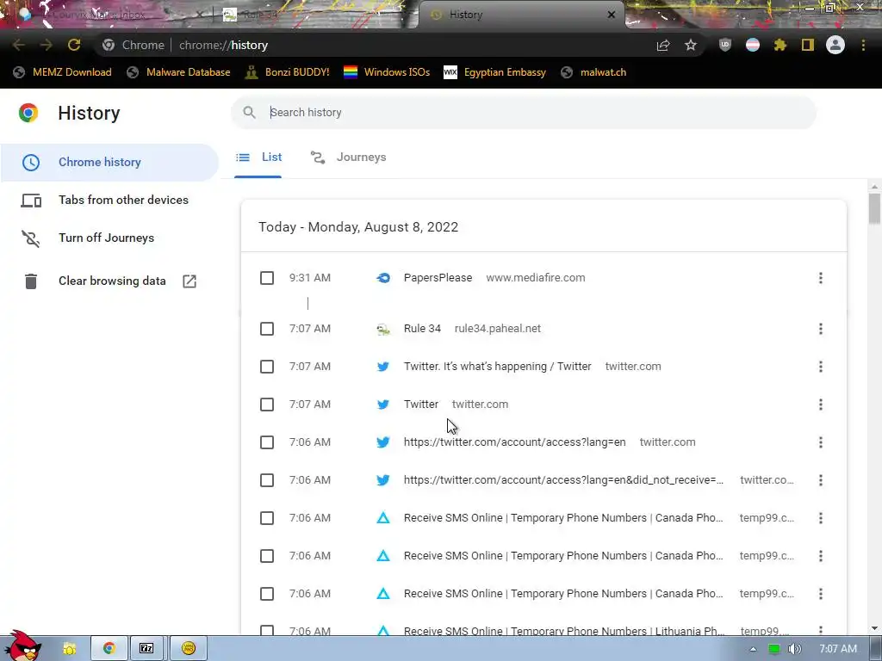Check the PapersPlease history entry checkbox
This screenshot has height=661, width=882.
(267, 278)
